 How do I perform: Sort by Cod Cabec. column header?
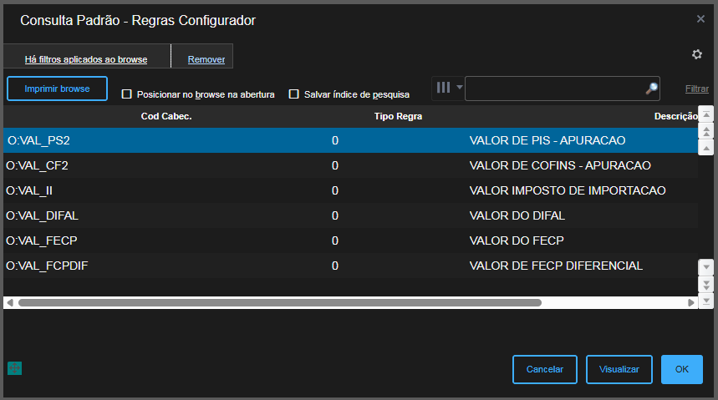[x=166, y=116]
